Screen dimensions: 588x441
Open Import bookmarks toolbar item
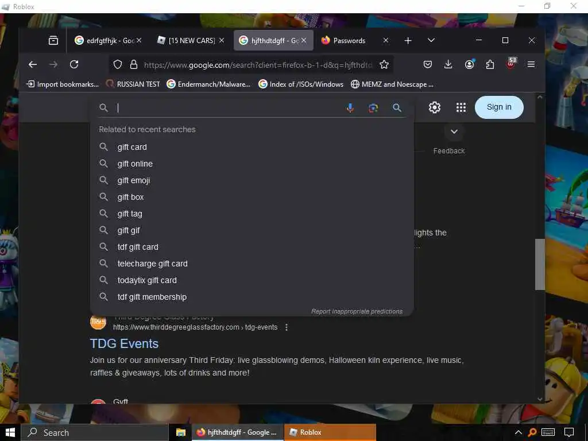(63, 84)
